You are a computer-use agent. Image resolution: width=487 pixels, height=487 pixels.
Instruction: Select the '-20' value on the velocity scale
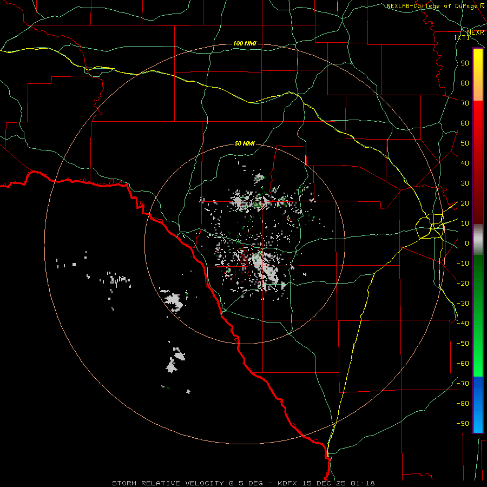(463, 283)
